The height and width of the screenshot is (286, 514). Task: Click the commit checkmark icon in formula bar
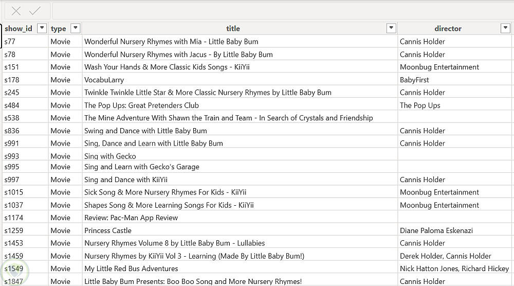(x=35, y=11)
